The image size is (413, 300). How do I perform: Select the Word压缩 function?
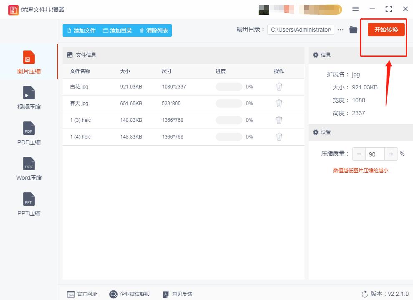(x=28, y=168)
